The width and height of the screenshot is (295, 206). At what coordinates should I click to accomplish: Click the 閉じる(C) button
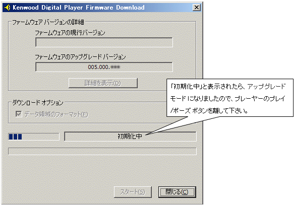point(177,192)
